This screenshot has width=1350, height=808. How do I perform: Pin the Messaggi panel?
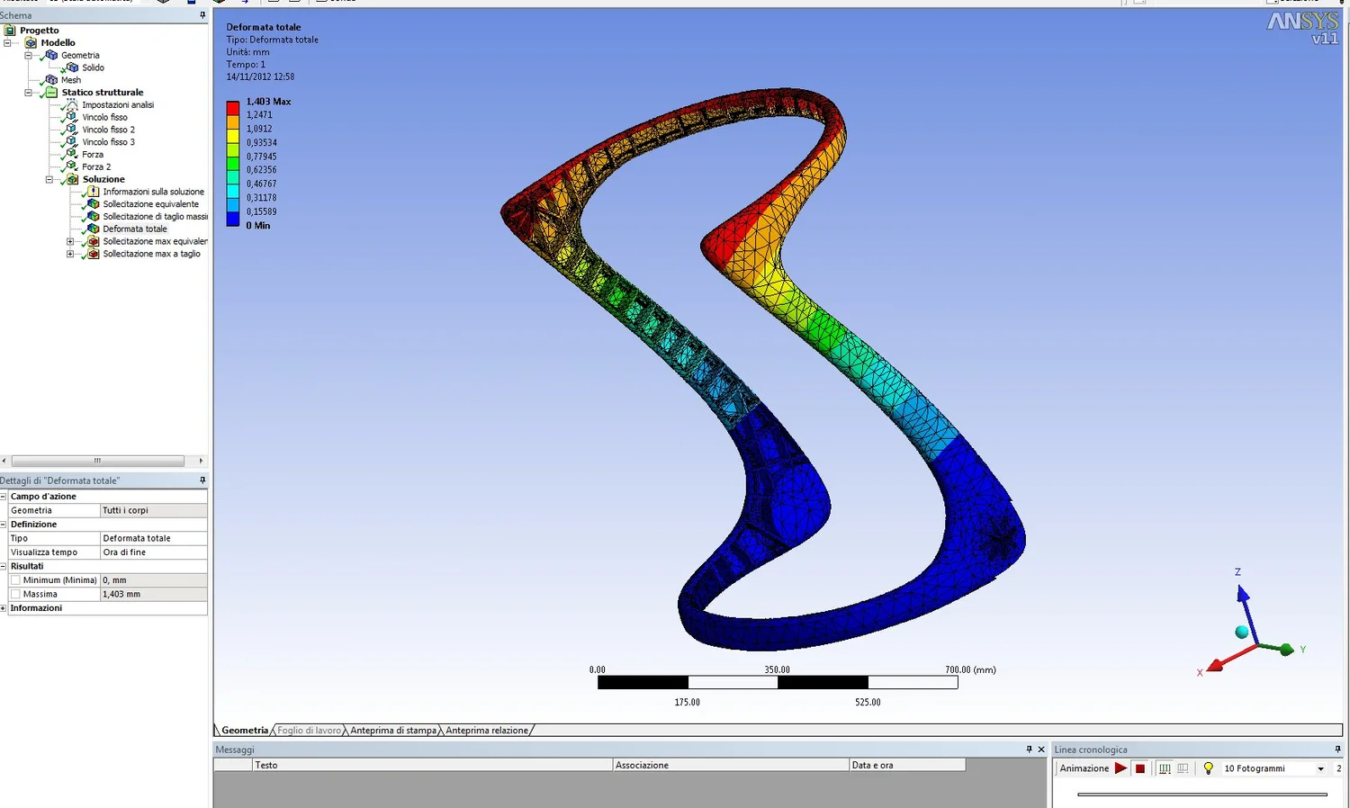pyautogui.click(x=1030, y=749)
